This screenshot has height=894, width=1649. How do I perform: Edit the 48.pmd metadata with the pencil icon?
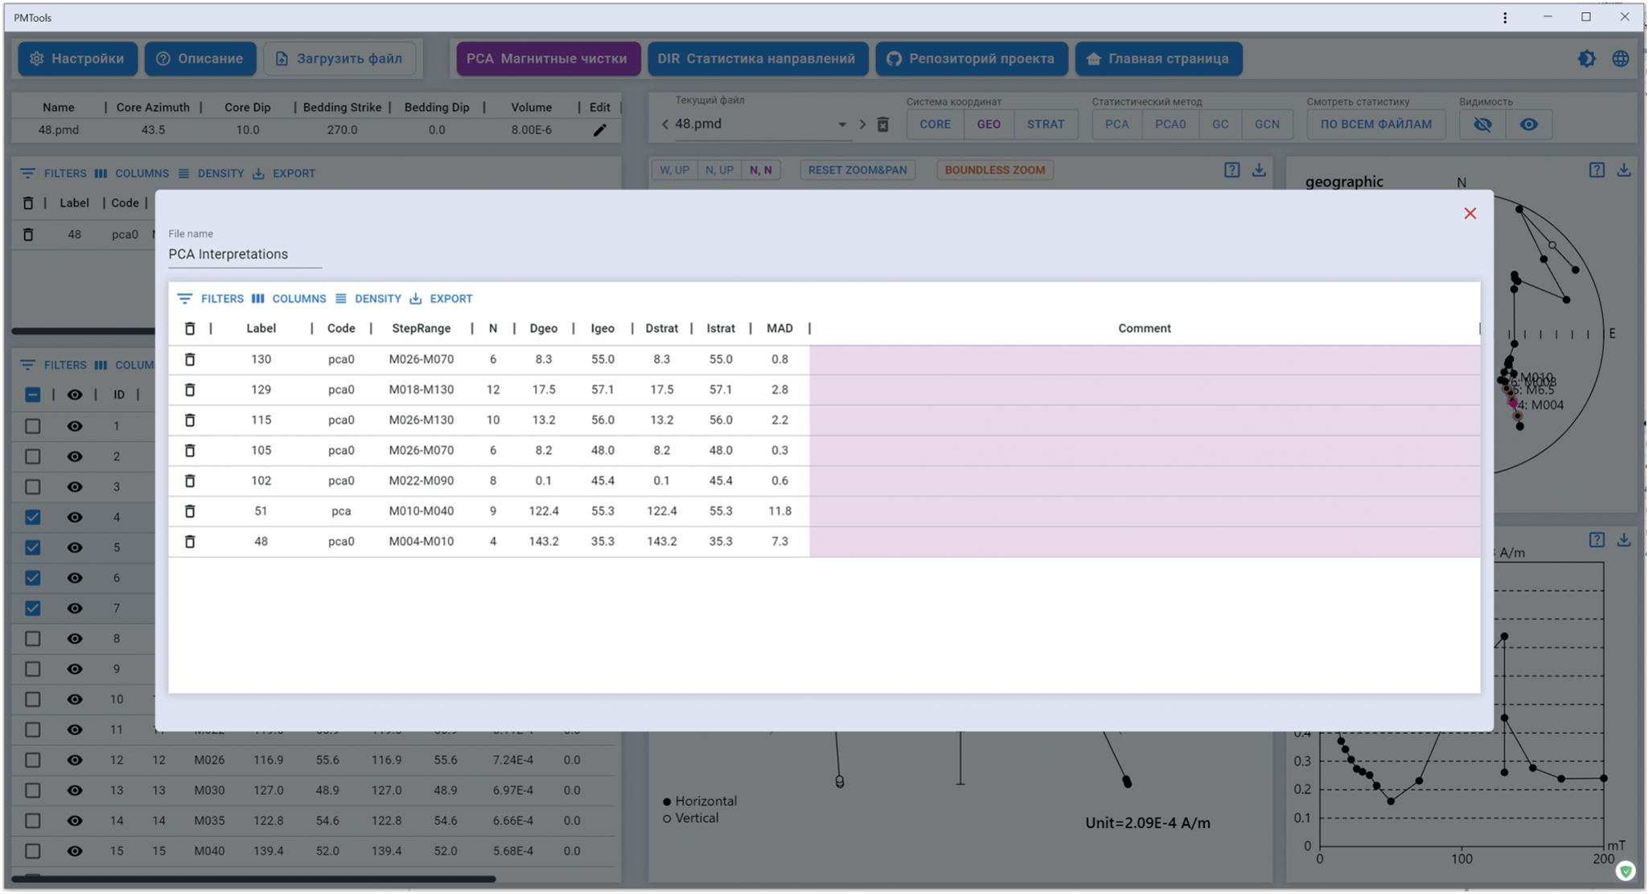[x=599, y=130]
